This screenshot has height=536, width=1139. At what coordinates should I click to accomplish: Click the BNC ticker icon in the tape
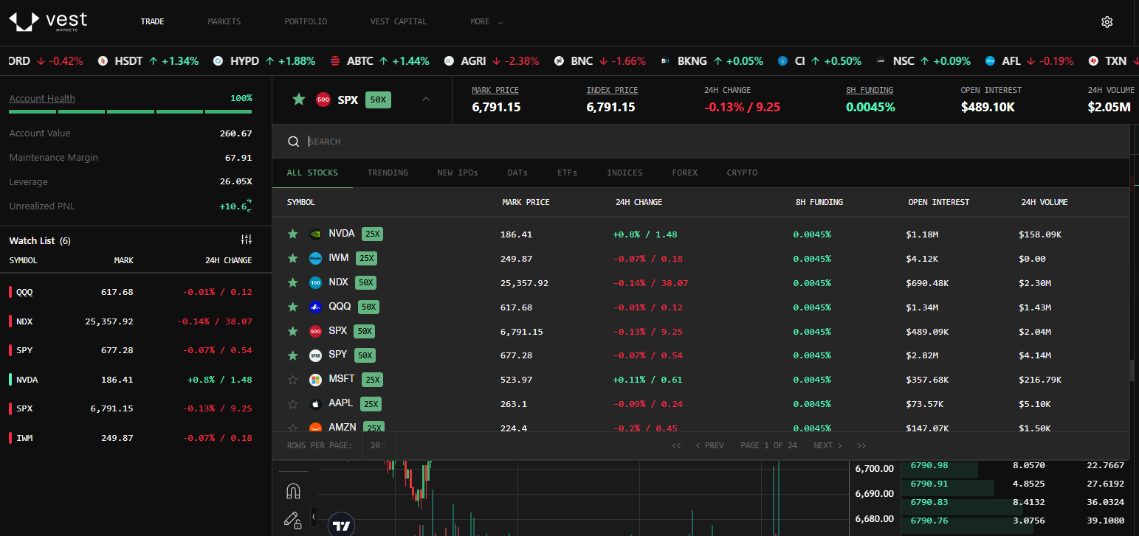click(x=559, y=61)
